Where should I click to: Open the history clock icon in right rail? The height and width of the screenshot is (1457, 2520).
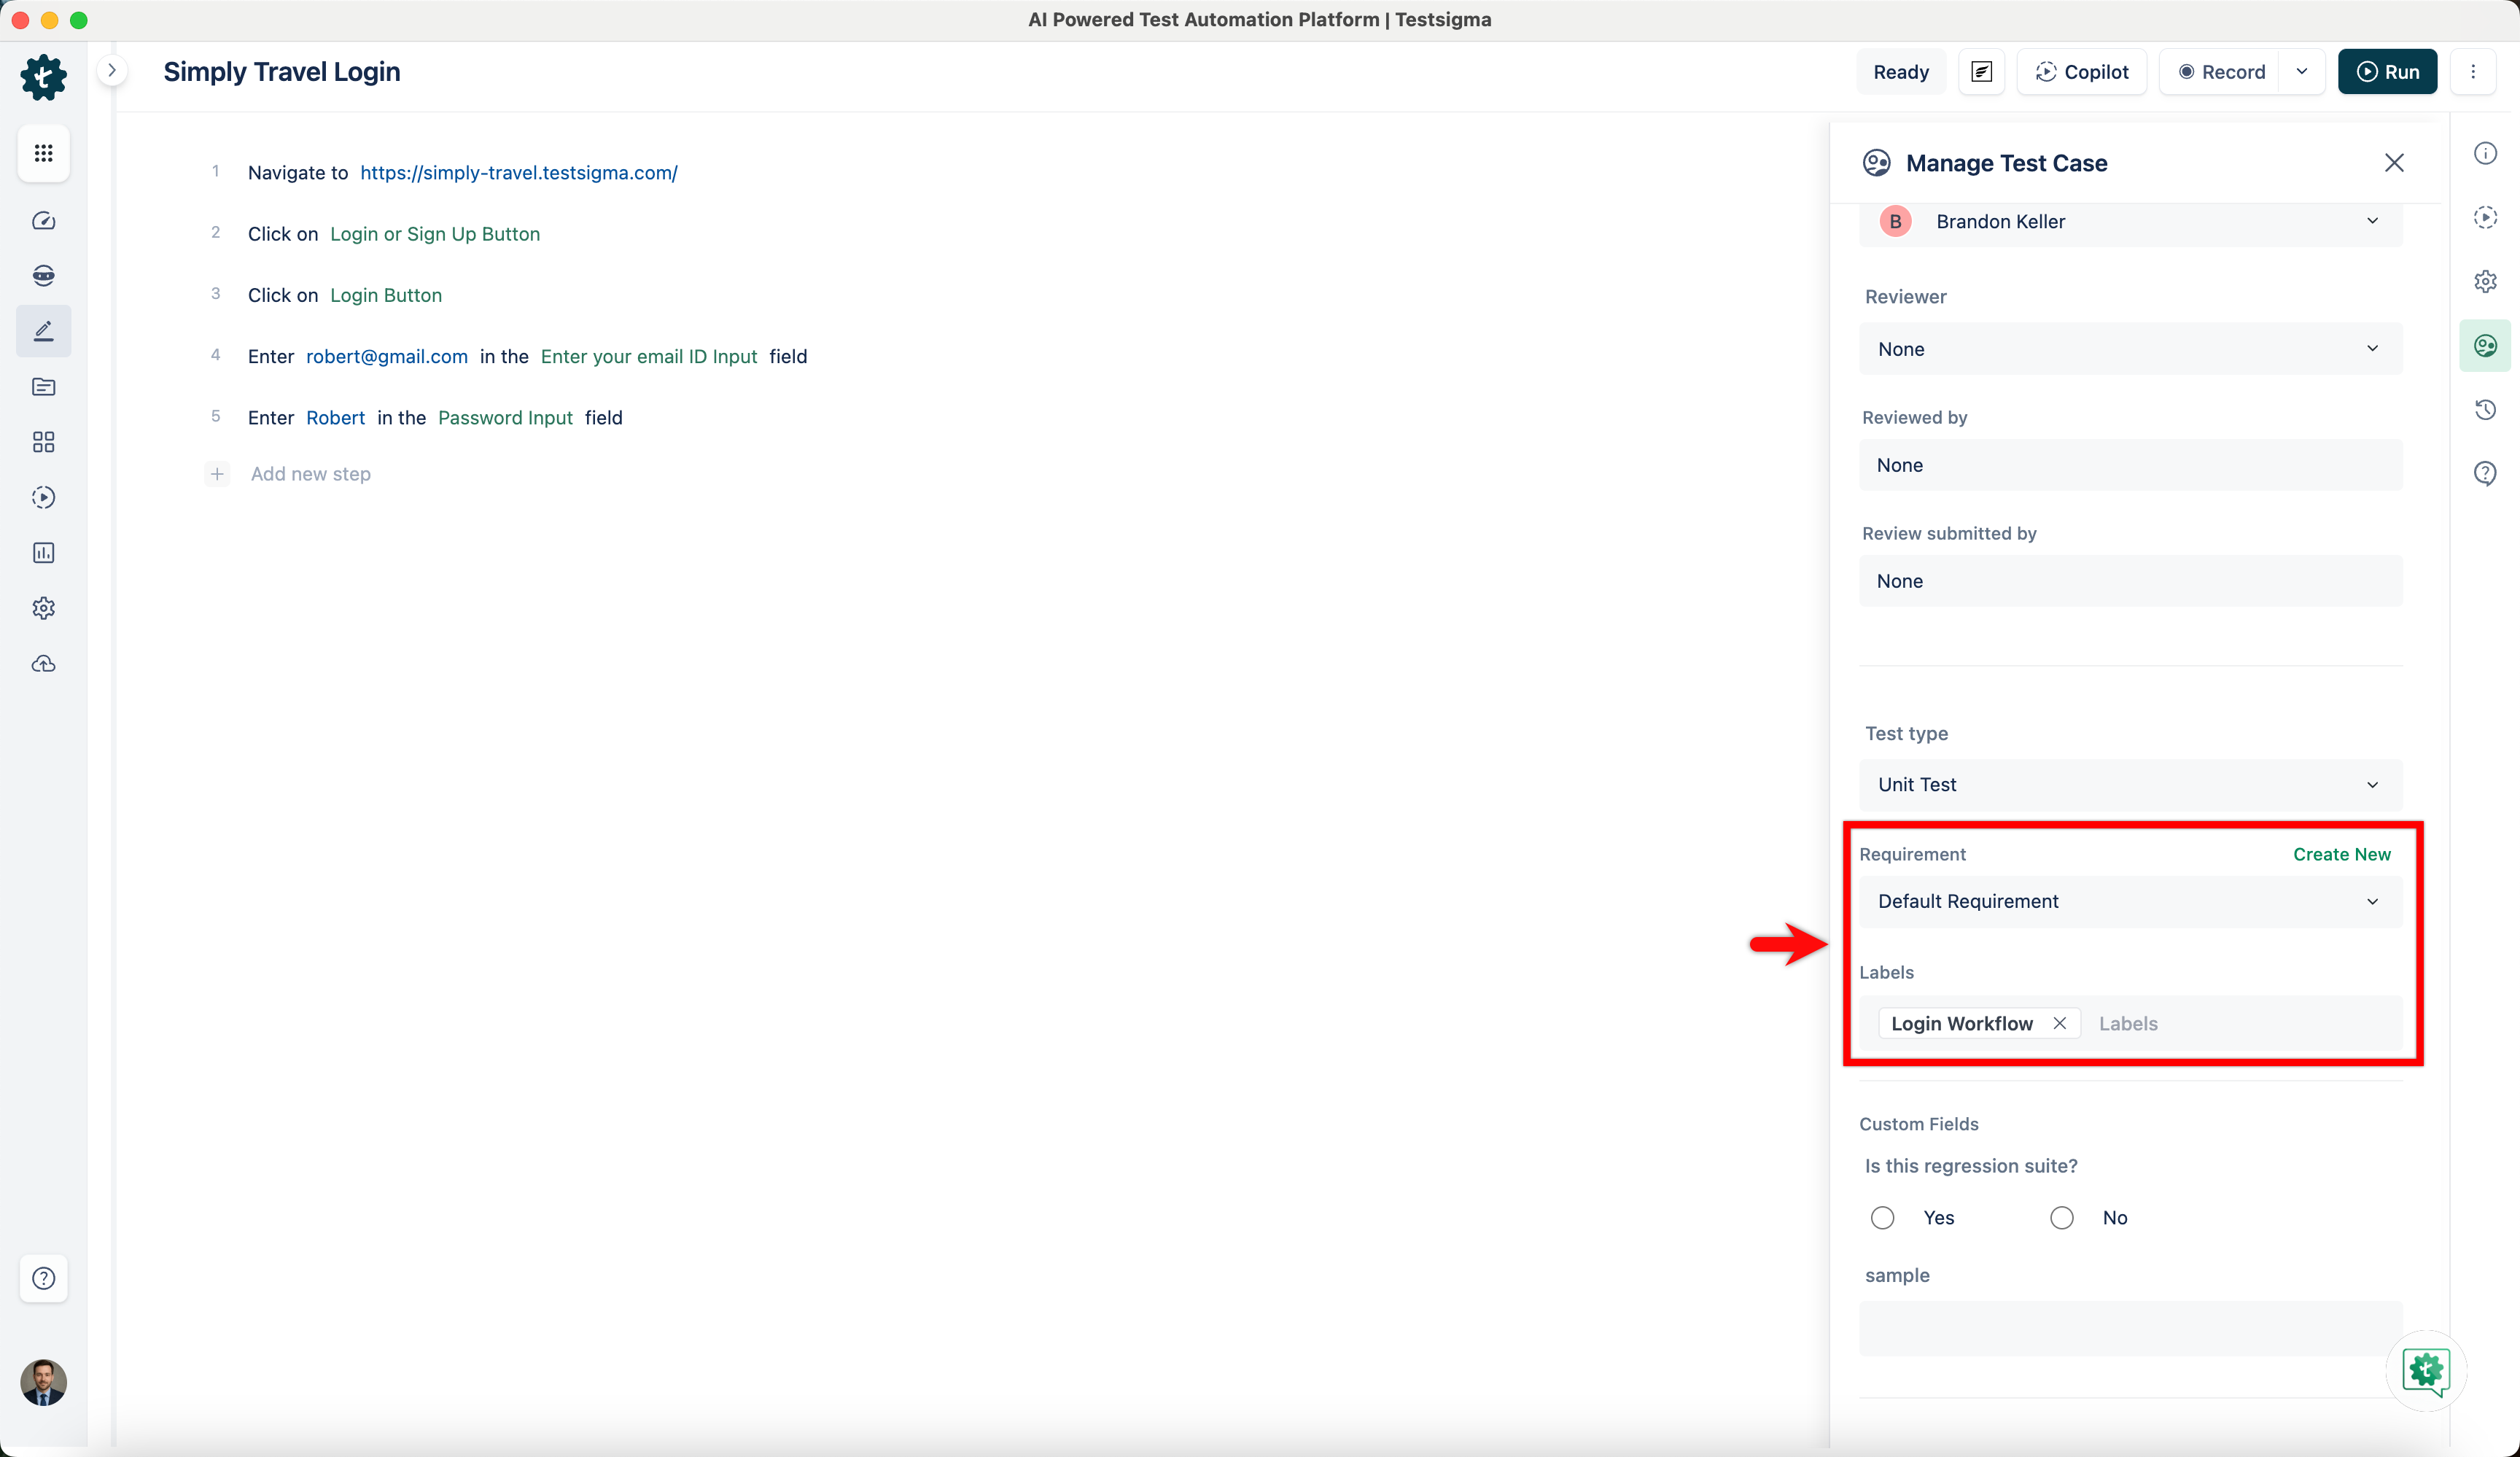[2485, 410]
